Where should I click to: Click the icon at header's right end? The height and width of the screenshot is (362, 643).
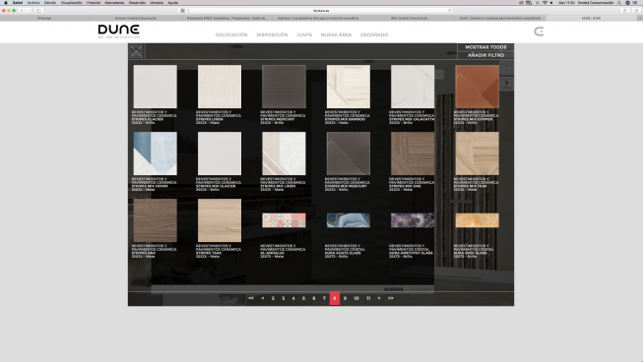[539, 31]
